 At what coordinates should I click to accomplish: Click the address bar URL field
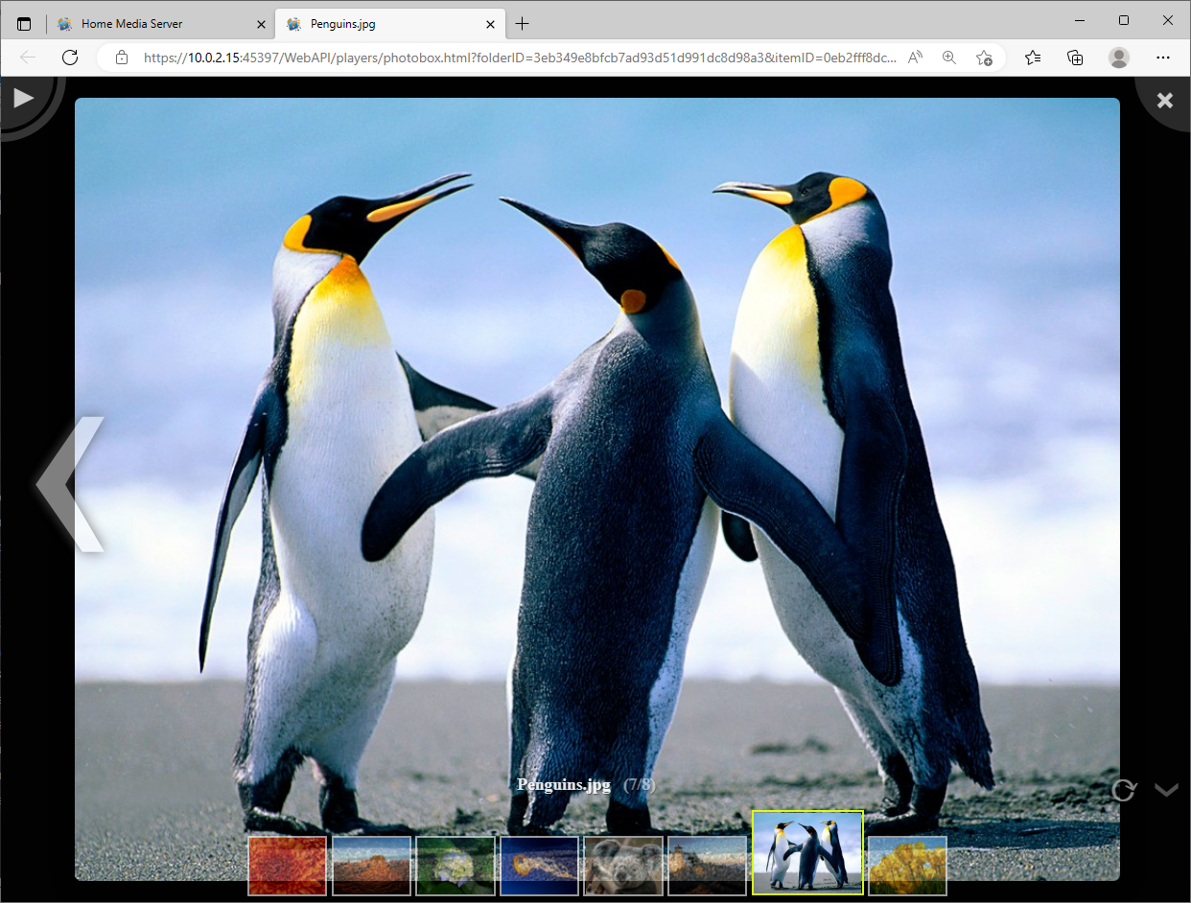point(518,58)
